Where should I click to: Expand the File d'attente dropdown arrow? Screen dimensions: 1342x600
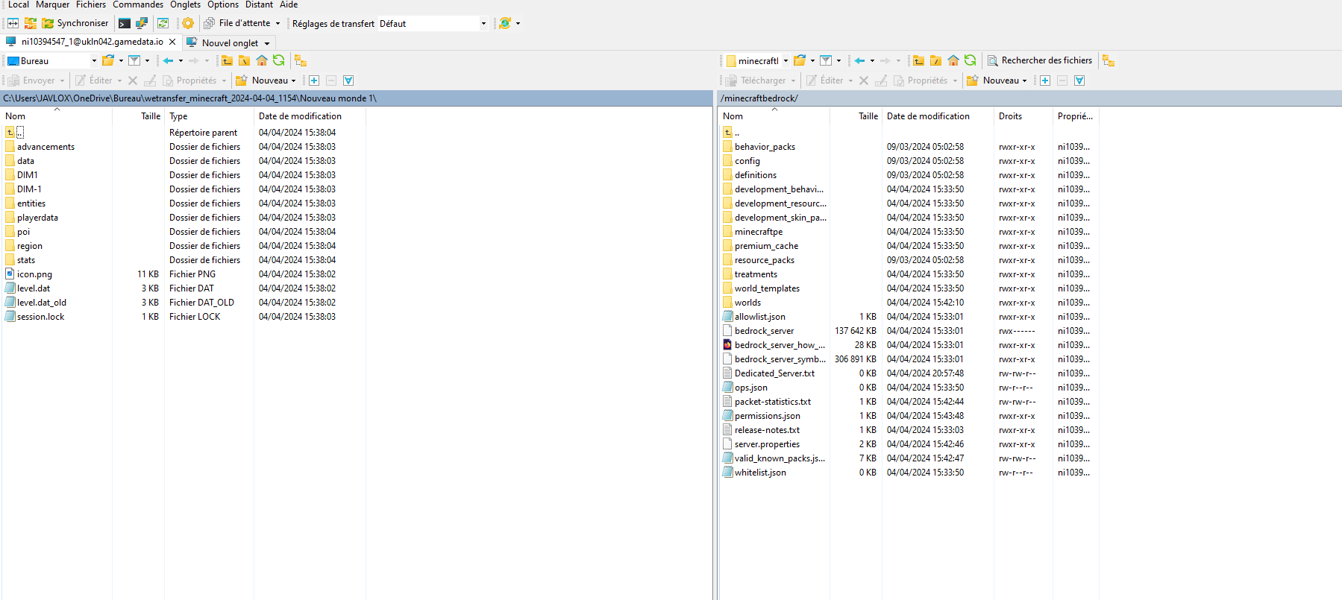278,24
